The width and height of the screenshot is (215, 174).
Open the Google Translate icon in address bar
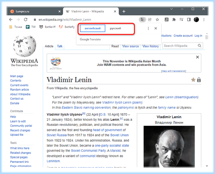pyautogui.click(x=142, y=20)
